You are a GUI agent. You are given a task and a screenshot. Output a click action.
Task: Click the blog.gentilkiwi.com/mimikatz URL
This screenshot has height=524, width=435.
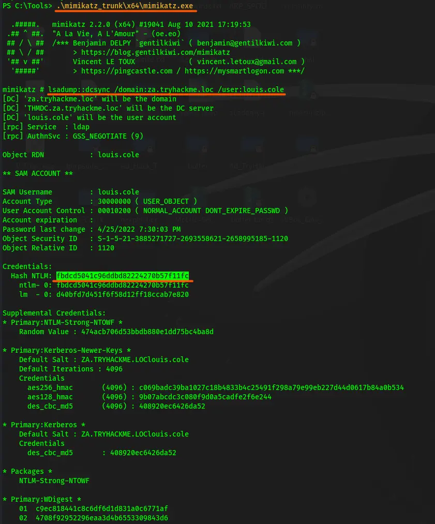tap(156, 52)
